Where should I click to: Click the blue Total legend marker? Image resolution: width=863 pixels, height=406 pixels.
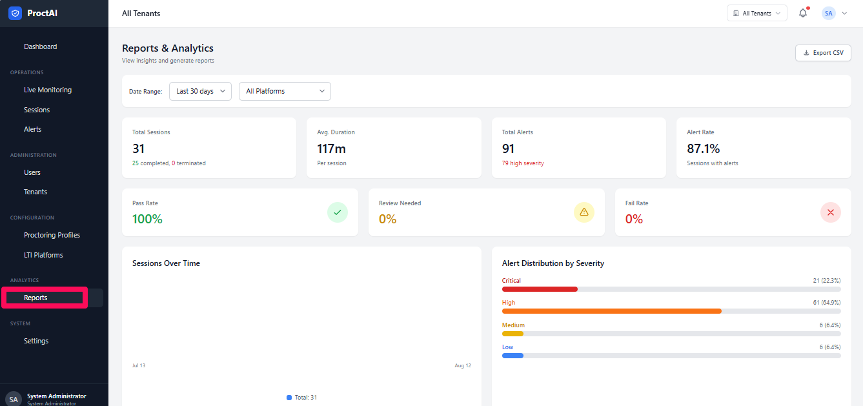(x=289, y=398)
